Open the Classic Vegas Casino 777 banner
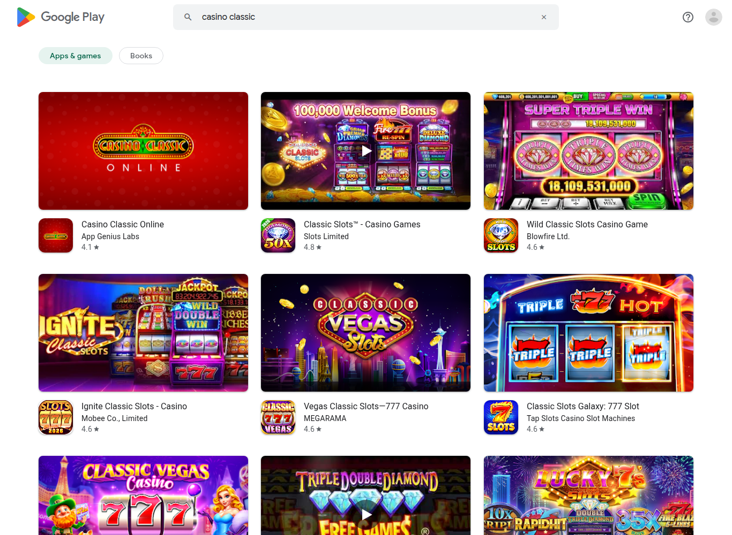Screen dimensions: 732x535 tap(143, 495)
